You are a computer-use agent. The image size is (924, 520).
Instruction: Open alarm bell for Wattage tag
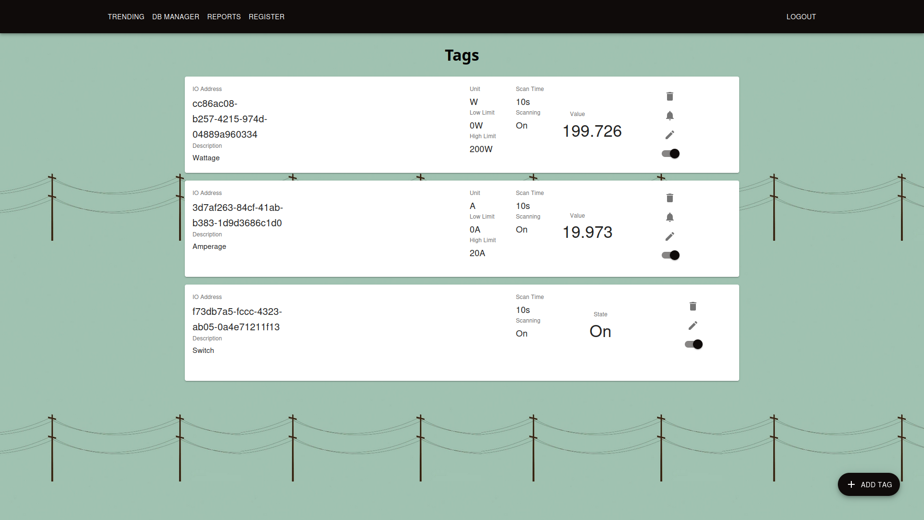pyautogui.click(x=670, y=116)
